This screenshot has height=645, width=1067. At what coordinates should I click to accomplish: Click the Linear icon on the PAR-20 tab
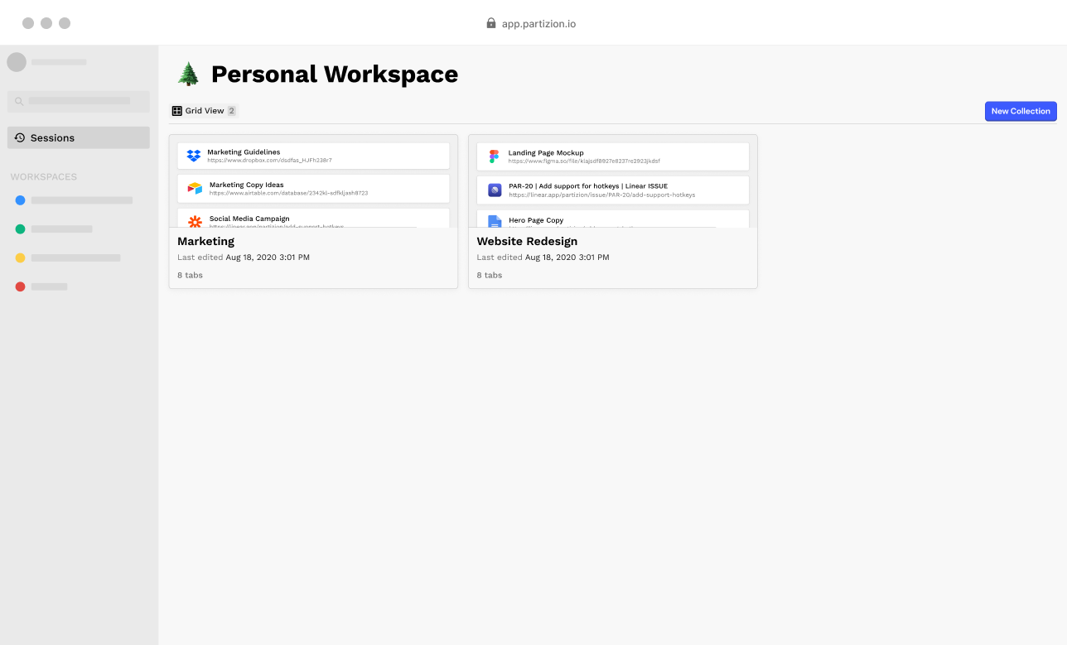(x=494, y=190)
